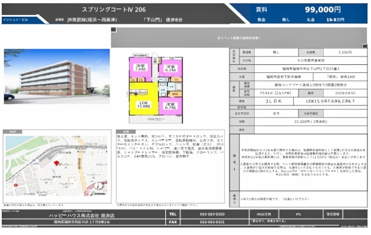Click the small red circle marker on map
The image size is (371, 235).
(x=16, y=185)
